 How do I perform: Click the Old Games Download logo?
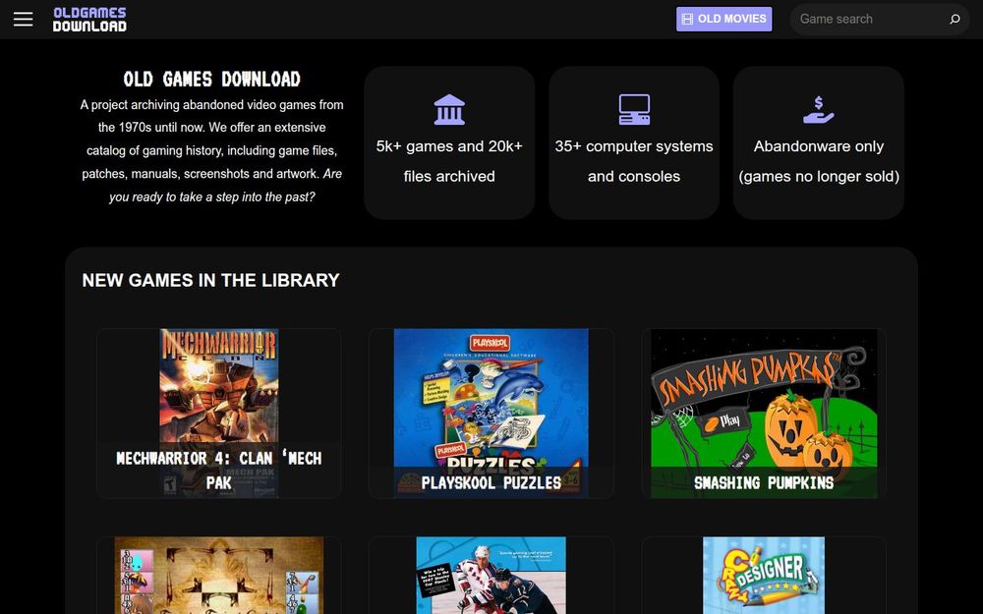coord(89,20)
